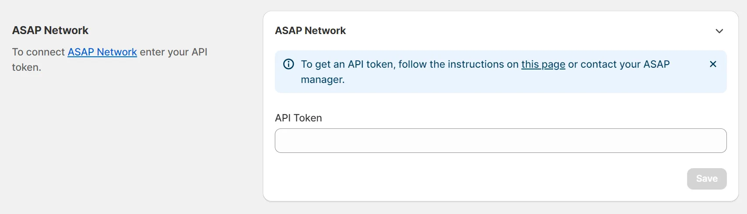The width and height of the screenshot is (747, 214).
Task: Click the info circle icon in banner
Action: point(289,64)
